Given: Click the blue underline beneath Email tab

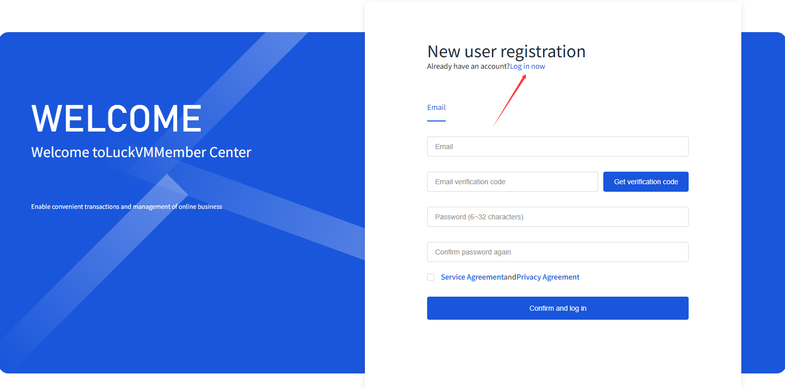Looking at the screenshot, I should [436, 121].
